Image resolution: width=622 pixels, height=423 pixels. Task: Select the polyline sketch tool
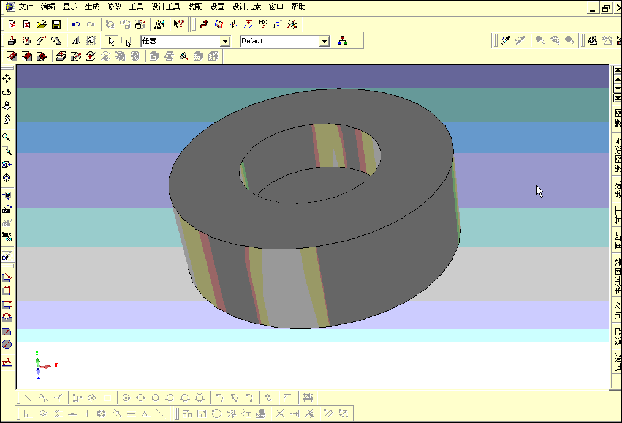click(x=77, y=398)
